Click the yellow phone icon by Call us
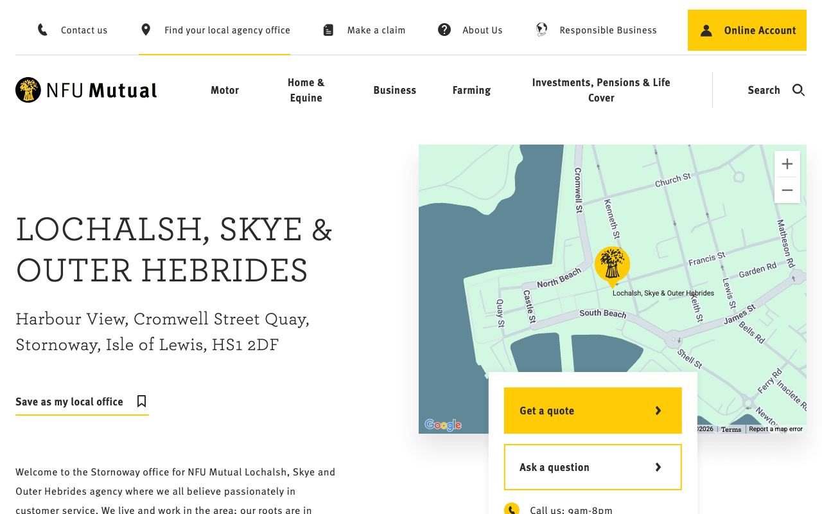 coord(512,510)
